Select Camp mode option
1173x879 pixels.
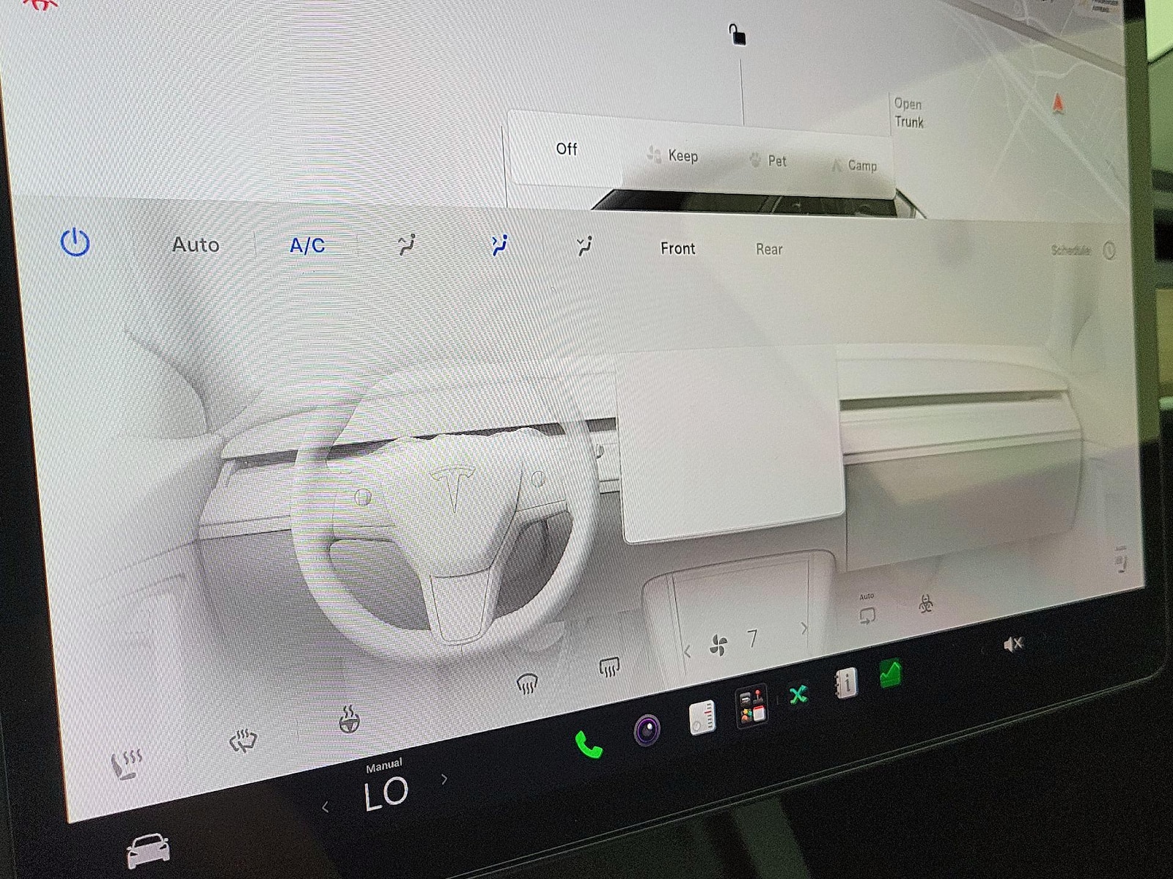(854, 166)
